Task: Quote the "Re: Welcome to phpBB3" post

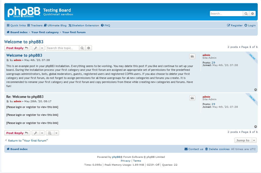Action: (x=192, y=98)
